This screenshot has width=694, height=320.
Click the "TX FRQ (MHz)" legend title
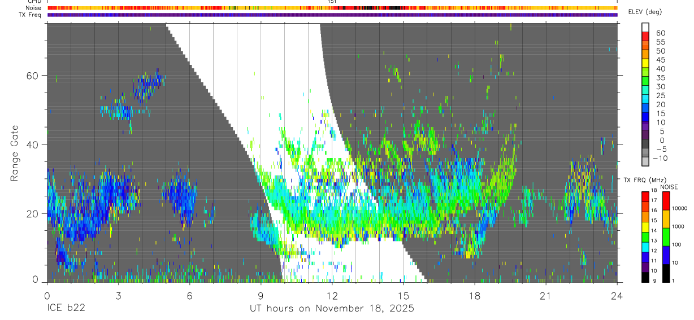point(644,179)
